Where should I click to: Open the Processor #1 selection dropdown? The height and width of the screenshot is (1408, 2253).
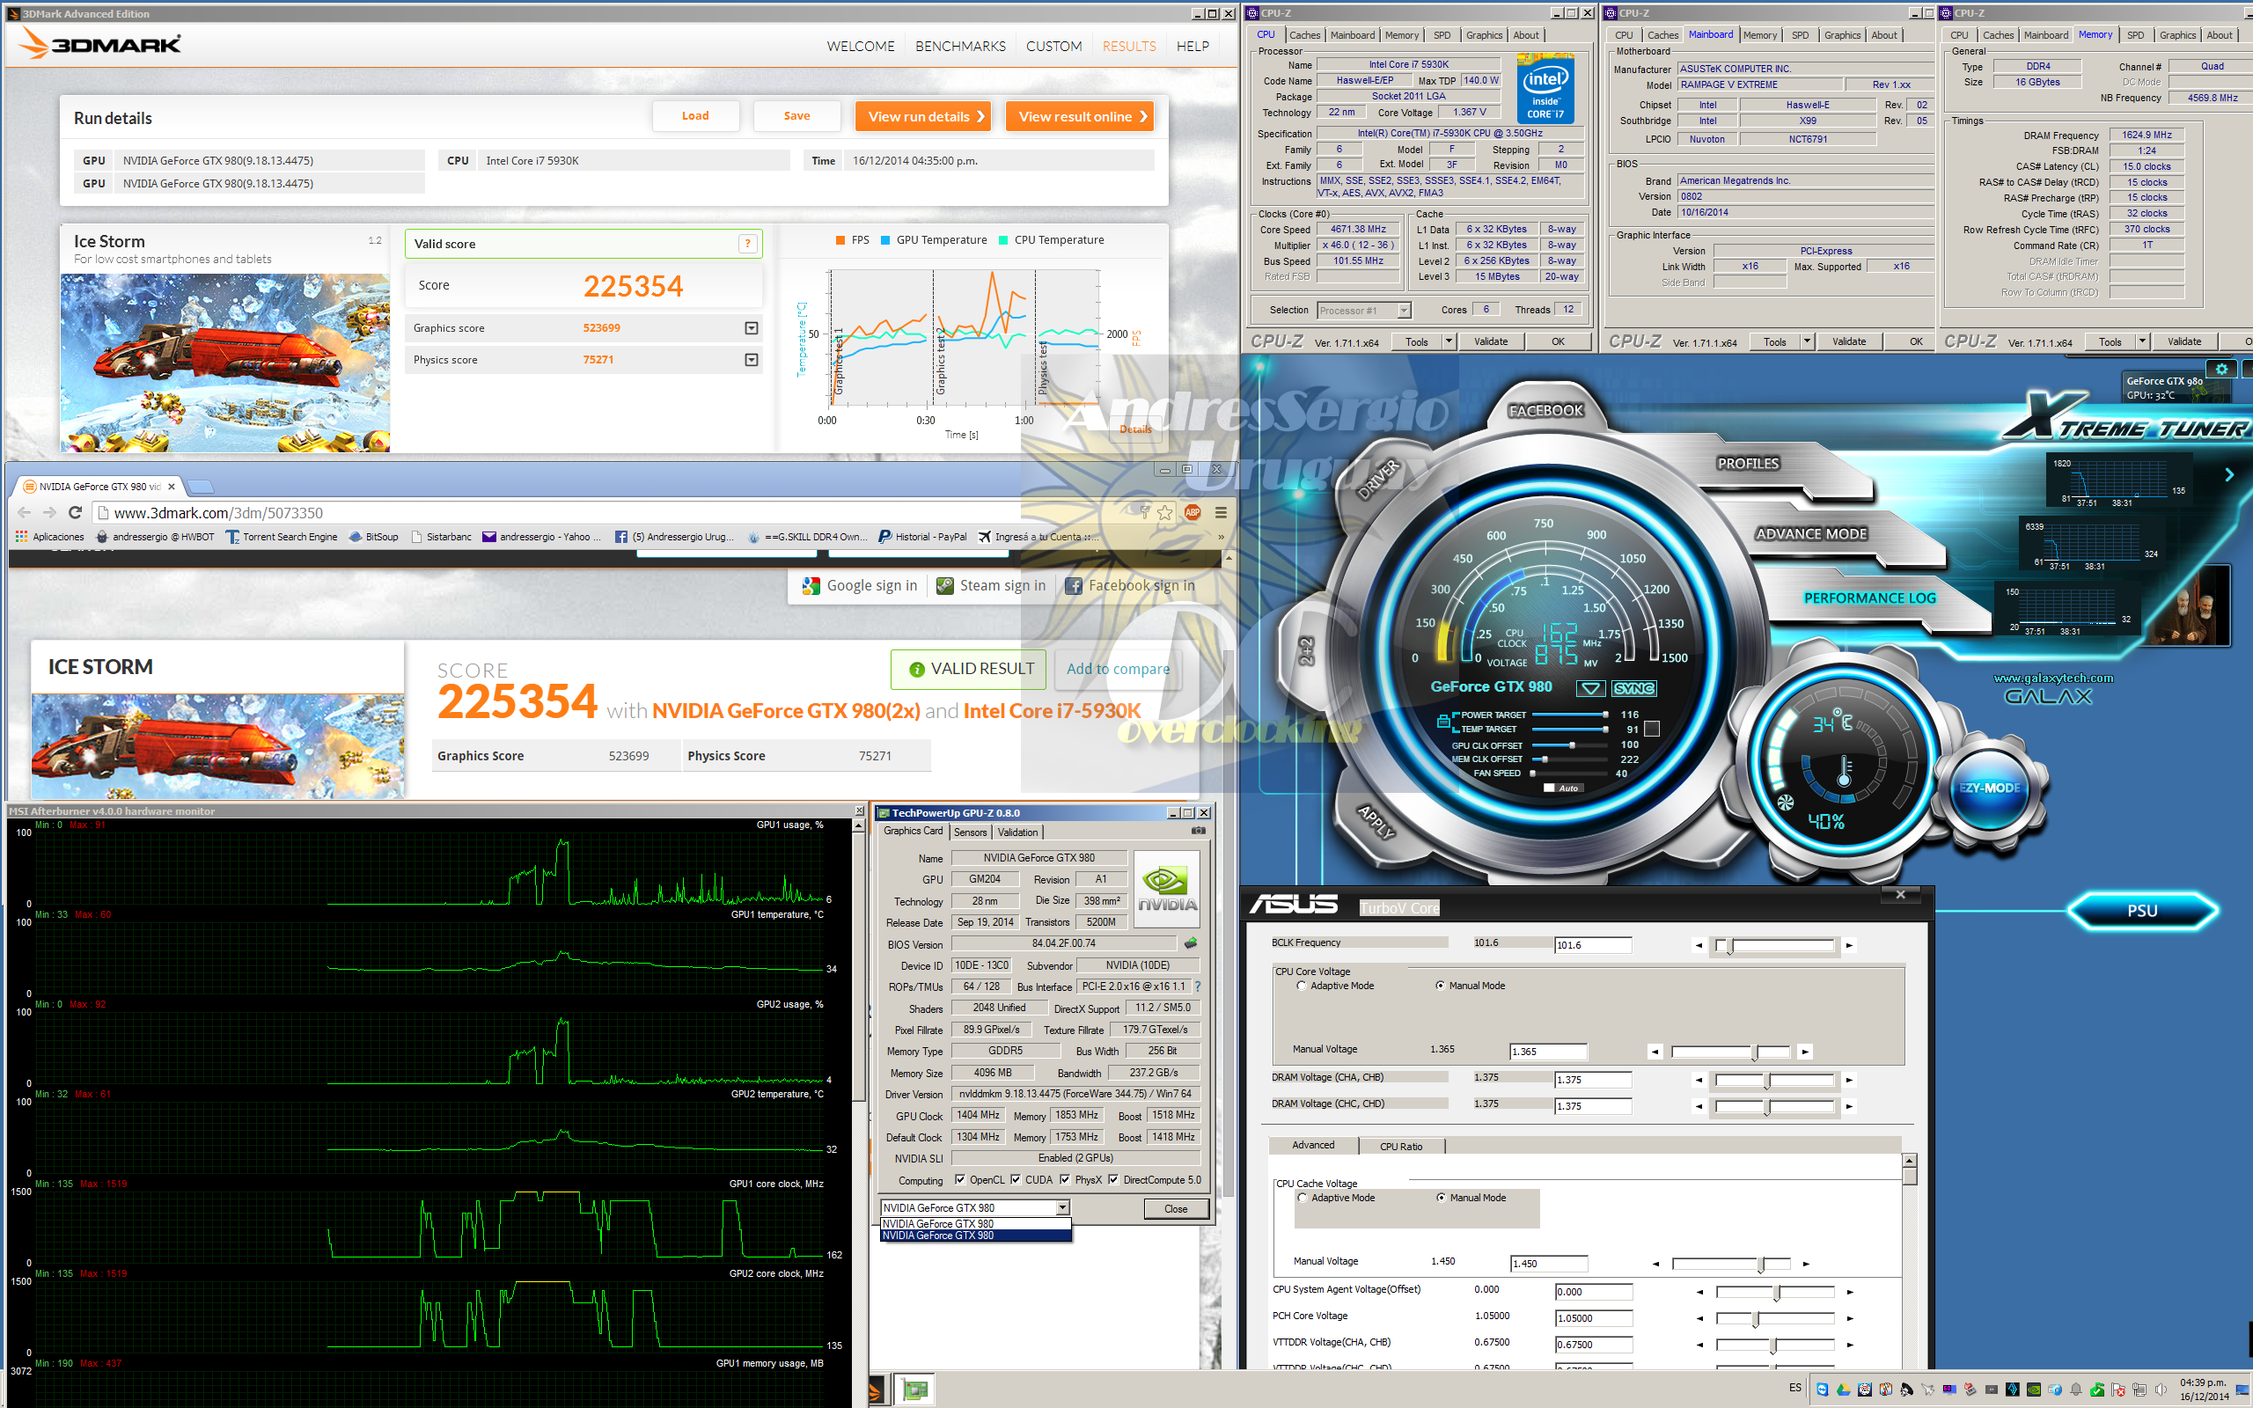point(1404,310)
